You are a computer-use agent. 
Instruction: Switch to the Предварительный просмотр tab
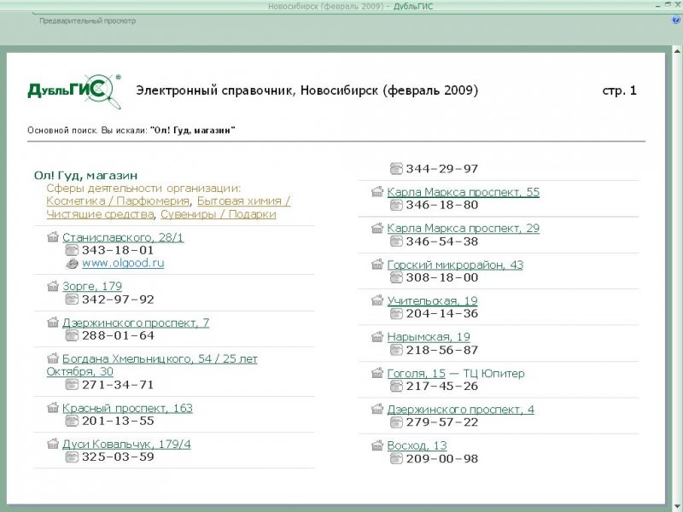(x=88, y=20)
